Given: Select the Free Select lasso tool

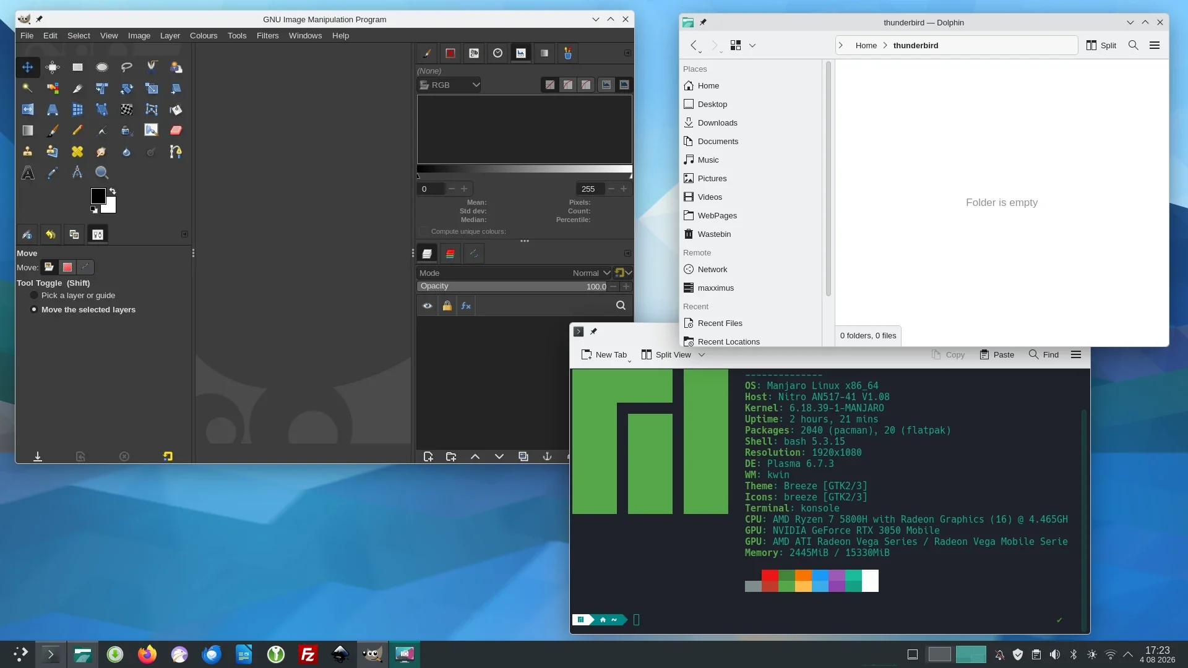Looking at the screenshot, I should 127,67.
